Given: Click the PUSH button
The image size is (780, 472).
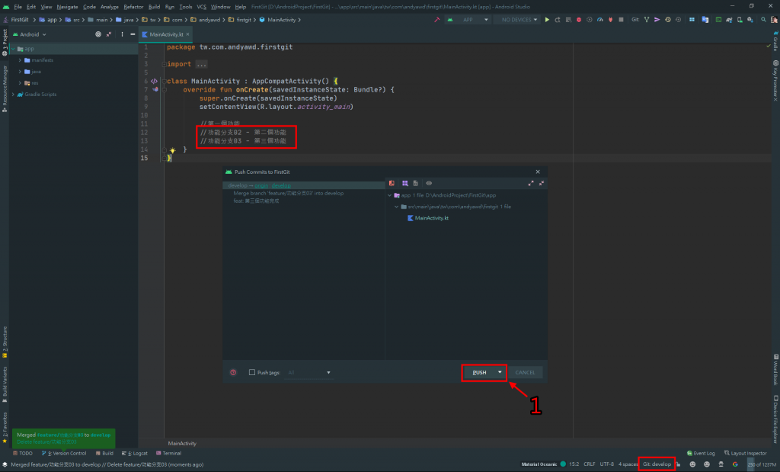Looking at the screenshot, I should click(480, 372).
